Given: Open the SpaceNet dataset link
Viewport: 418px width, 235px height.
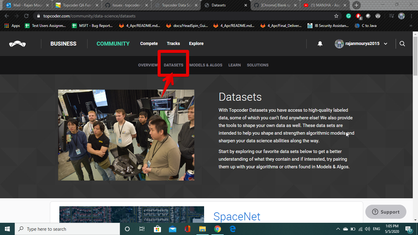Looking at the screenshot, I should tap(237, 217).
